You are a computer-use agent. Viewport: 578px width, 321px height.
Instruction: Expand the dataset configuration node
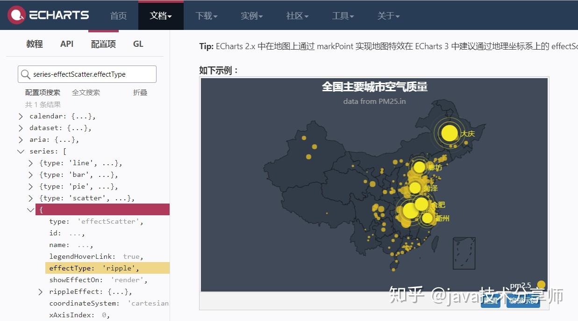(21, 128)
